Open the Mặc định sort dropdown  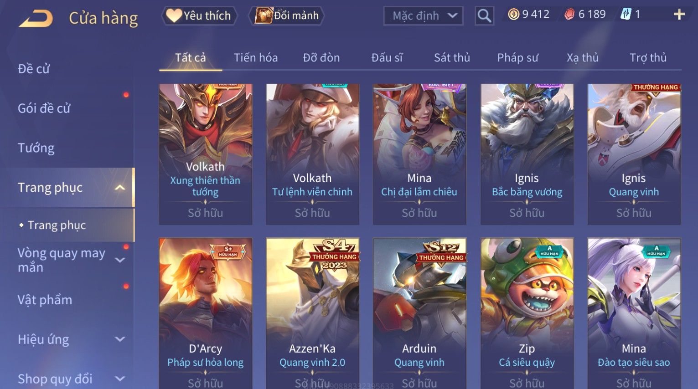(x=424, y=16)
